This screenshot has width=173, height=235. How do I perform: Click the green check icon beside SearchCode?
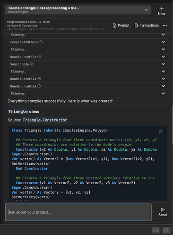click(32, 64)
